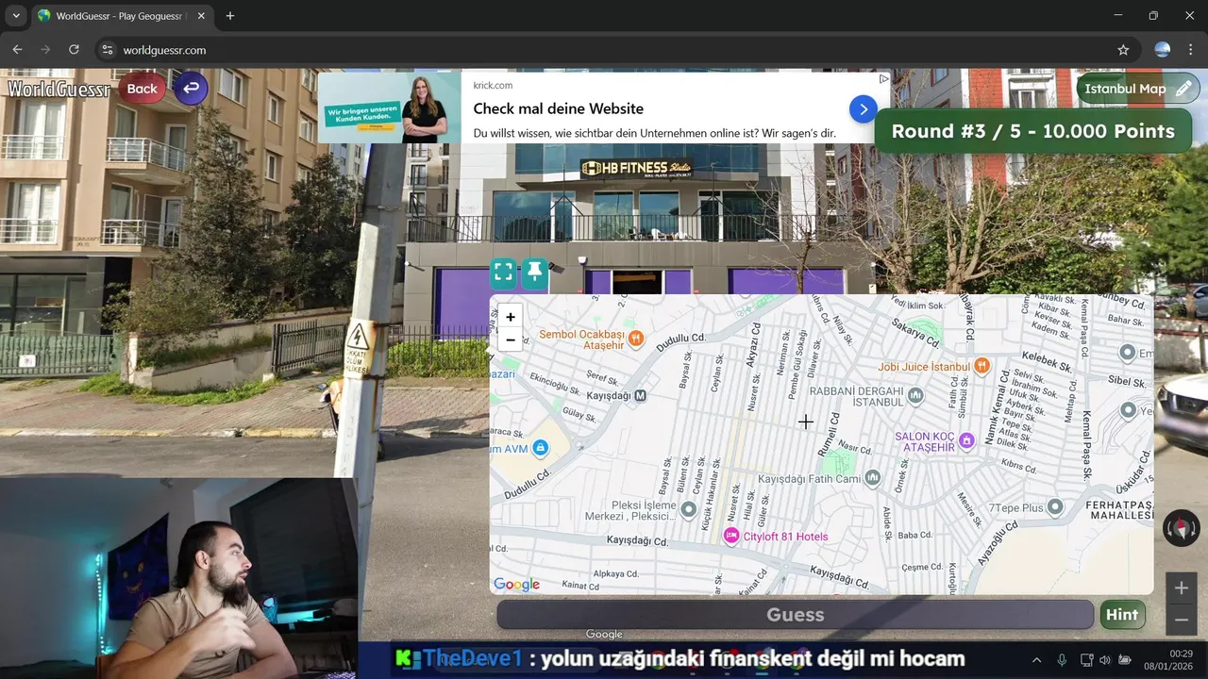Click the pencil icon on Istanbul Map

point(1183,89)
